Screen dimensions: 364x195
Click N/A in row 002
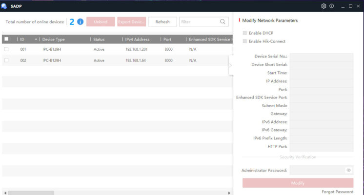pyautogui.click(x=193, y=60)
